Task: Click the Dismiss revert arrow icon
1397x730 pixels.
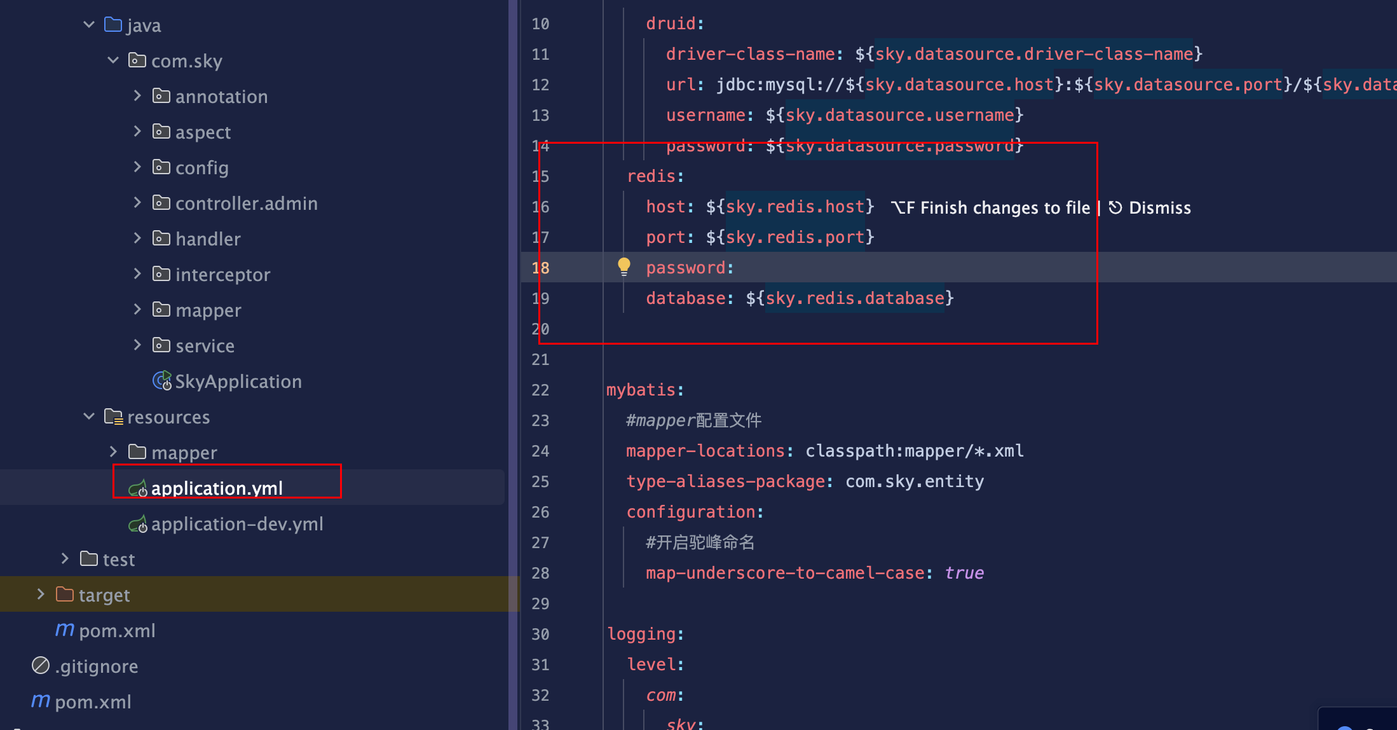Action: [1115, 208]
